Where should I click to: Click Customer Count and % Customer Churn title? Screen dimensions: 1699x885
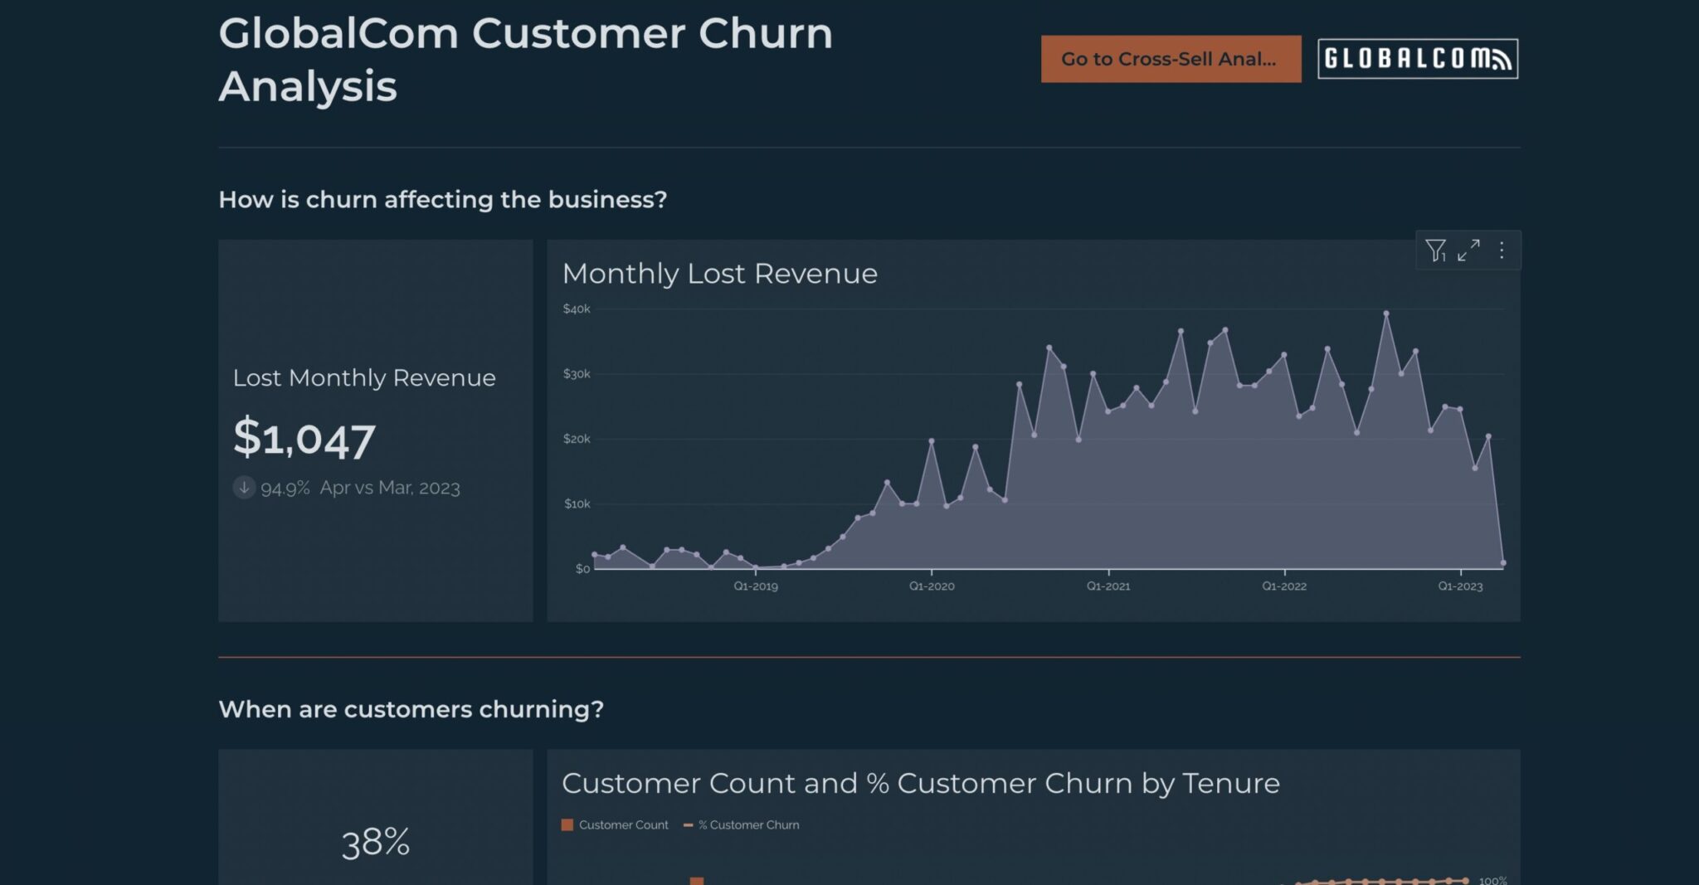(921, 783)
